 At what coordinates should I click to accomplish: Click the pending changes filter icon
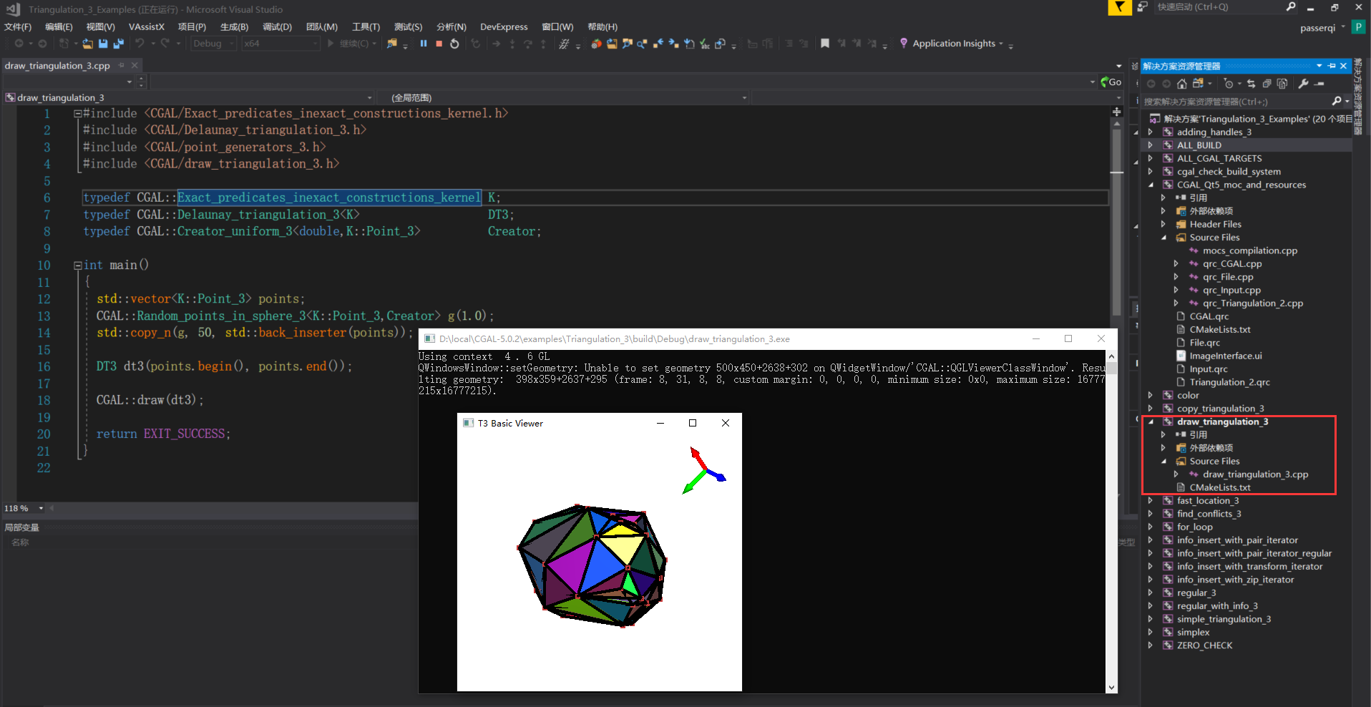coord(1228,84)
